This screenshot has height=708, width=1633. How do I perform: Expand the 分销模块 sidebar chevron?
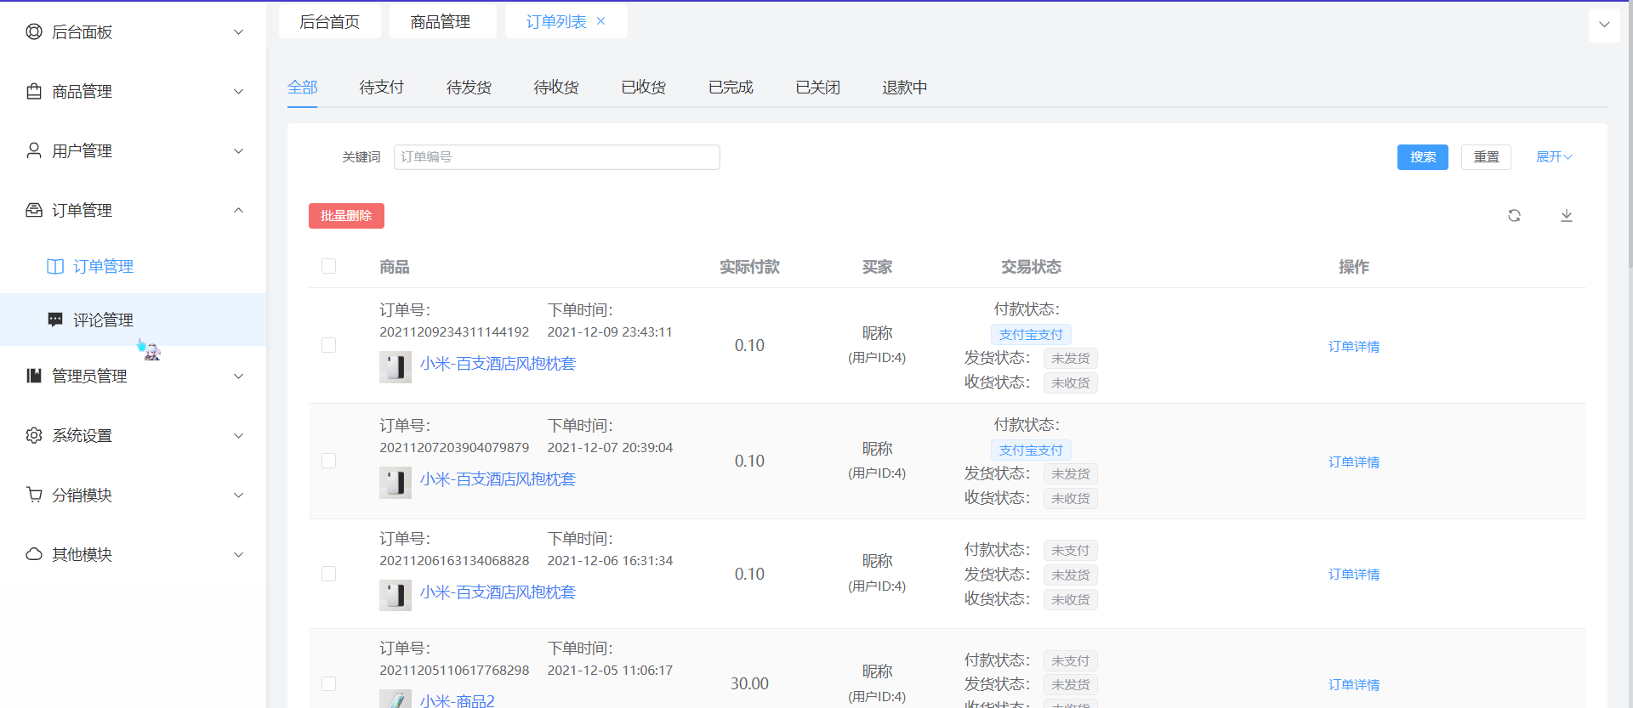(x=239, y=495)
